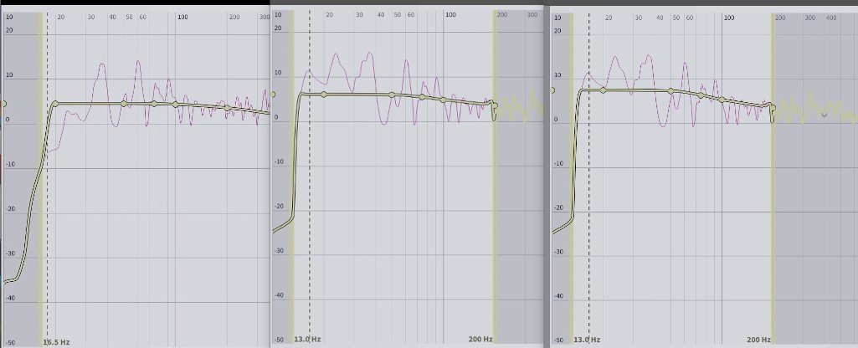This screenshot has height=348, width=858.
Task: Click the 13.0 Hz label in right graph
Action: [584, 340]
